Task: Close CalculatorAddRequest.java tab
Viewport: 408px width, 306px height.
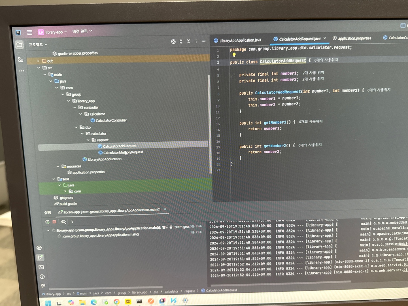Action: (x=325, y=38)
